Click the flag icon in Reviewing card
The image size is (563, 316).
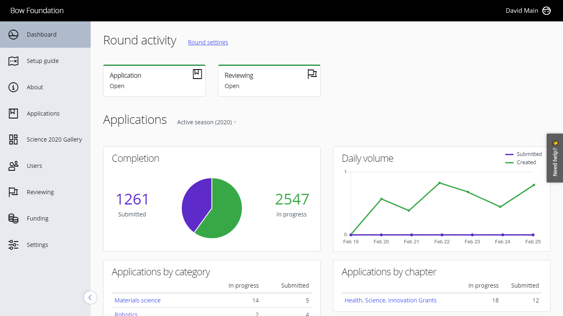pyautogui.click(x=312, y=74)
